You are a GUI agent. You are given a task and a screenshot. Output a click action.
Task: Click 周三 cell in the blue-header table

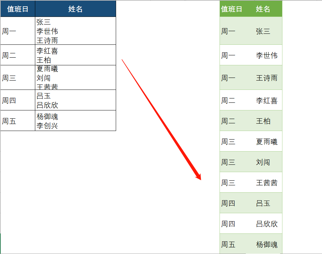18,78
